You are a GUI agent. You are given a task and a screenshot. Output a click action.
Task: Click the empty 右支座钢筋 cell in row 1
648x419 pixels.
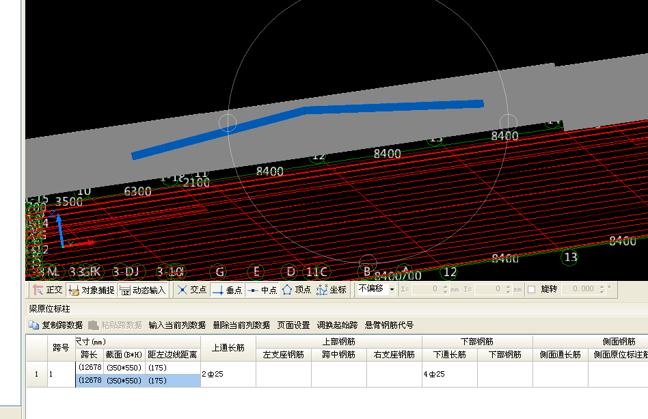(394, 375)
